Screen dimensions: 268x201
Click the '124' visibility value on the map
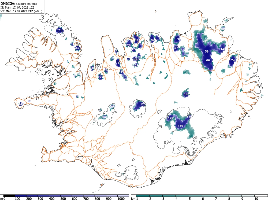pyautogui.click(x=134, y=49)
